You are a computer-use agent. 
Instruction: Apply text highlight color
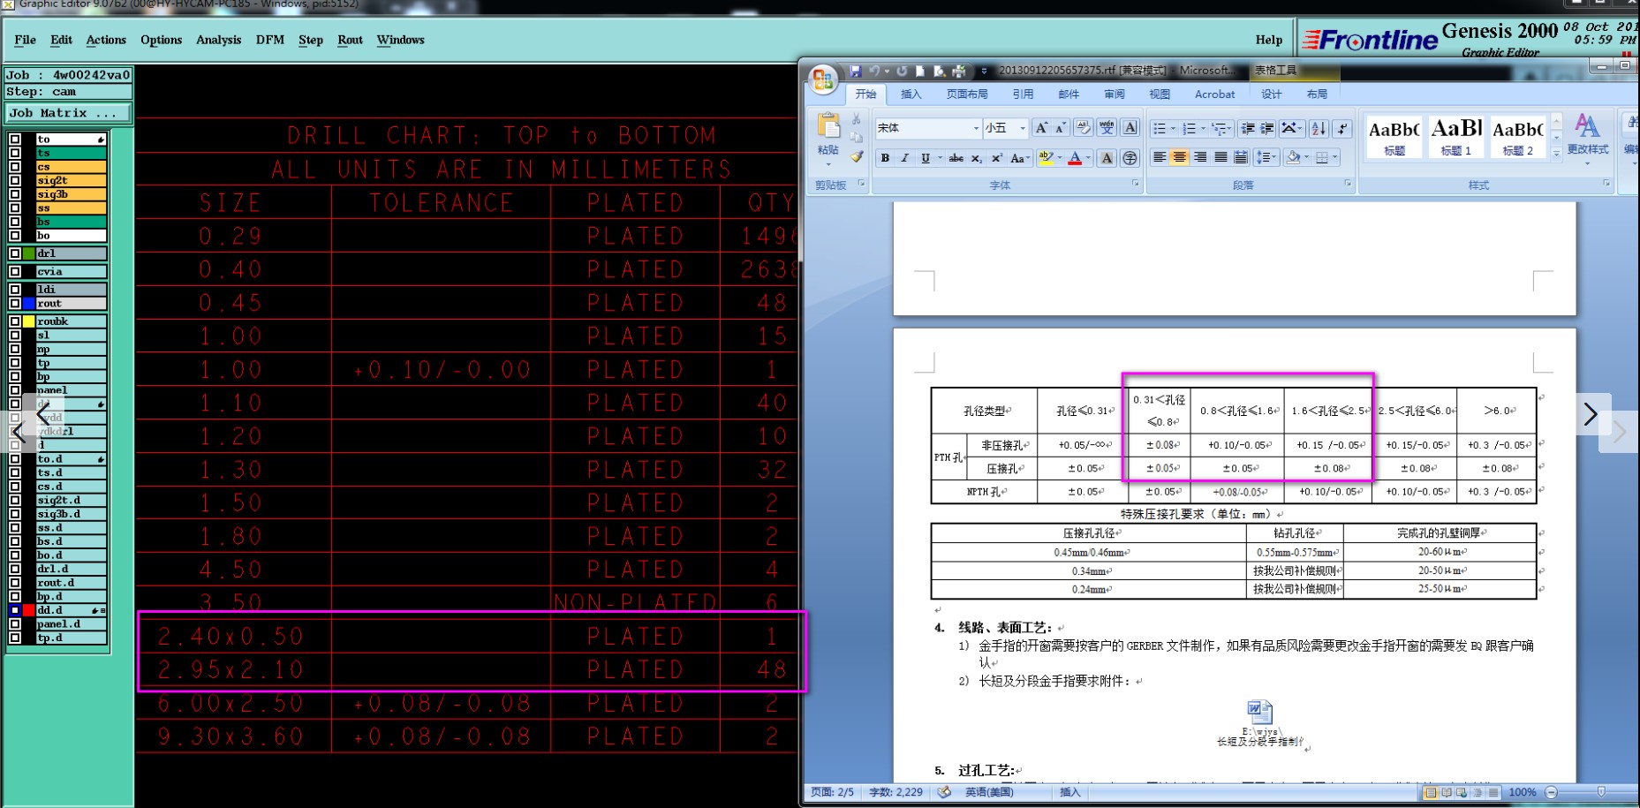1046,158
